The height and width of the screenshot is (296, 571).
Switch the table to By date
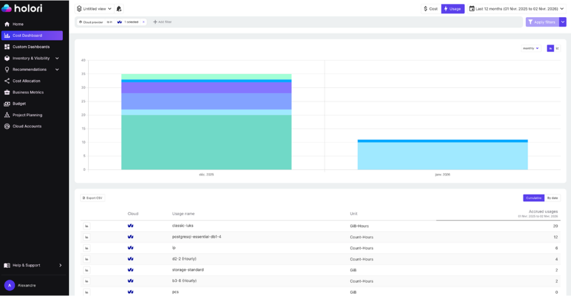point(552,198)
